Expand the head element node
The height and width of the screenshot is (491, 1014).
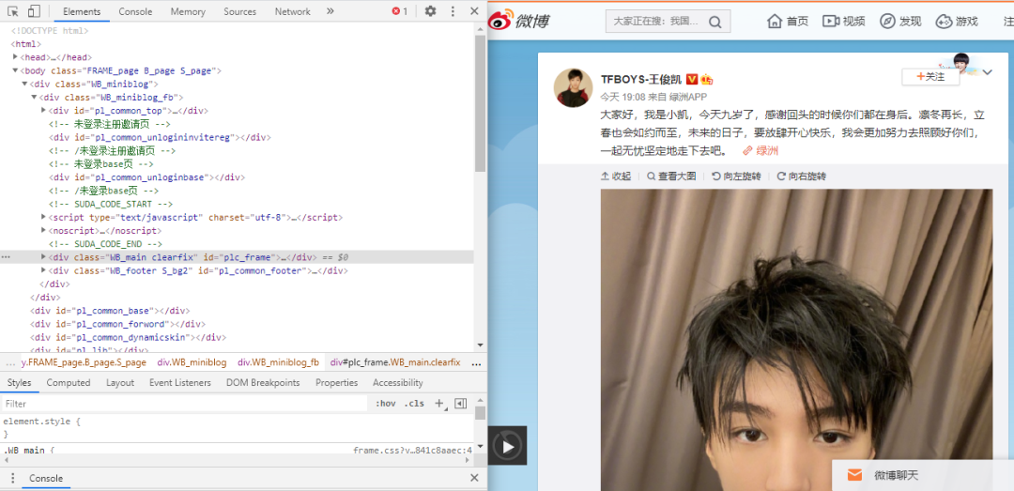[15, 57]
